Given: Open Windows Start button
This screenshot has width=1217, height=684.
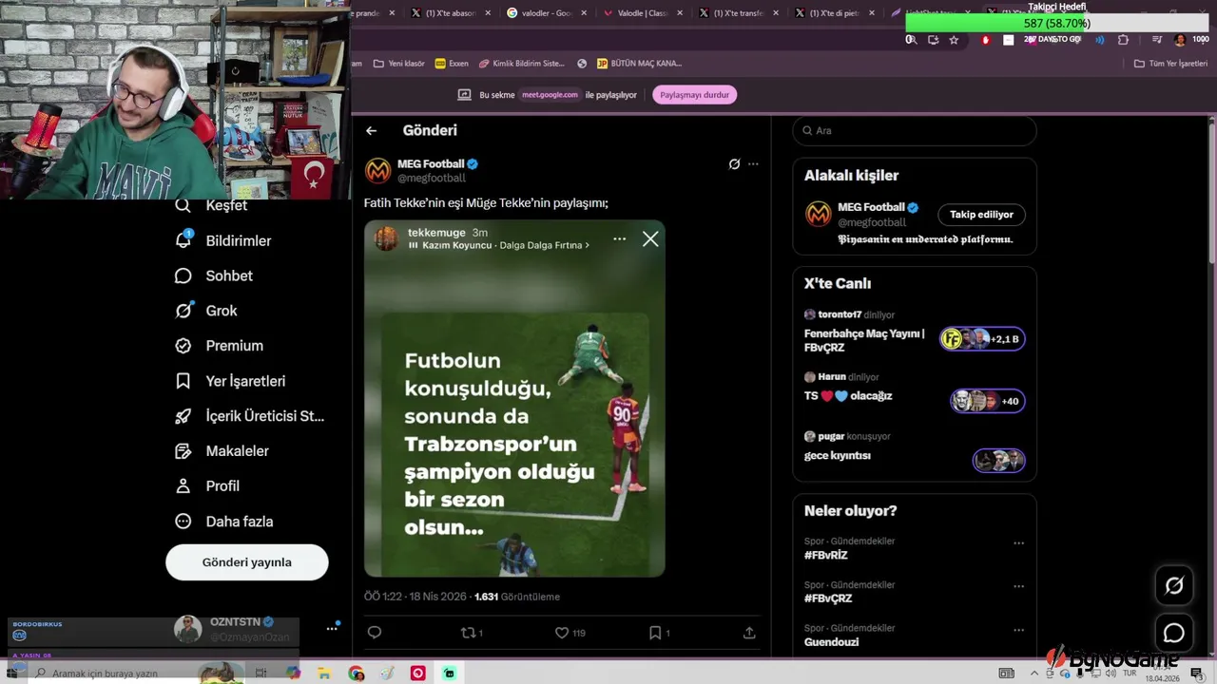Looking at the screenshot, I should tap(12, 674).
